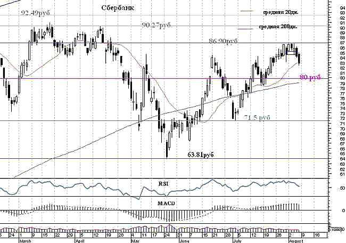Click the 64 price axis value
346x243 pixels.
(x=342, y=159)
